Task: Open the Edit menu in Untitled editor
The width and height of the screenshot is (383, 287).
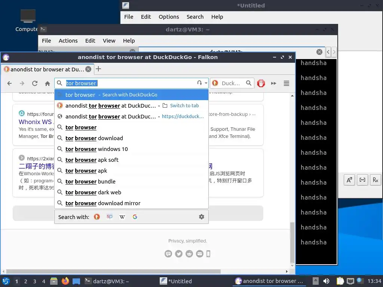Action: 146,17
